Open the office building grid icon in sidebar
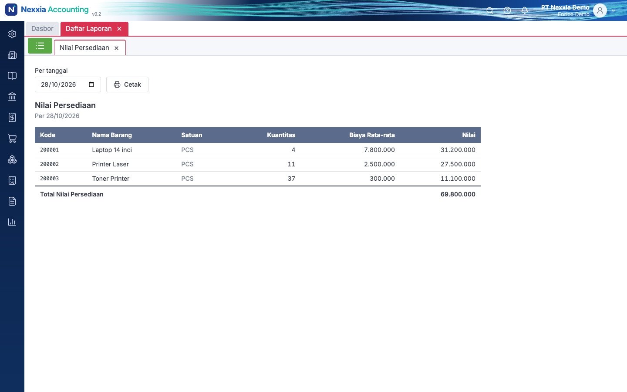This screenshot has width=627, height=392. [12, 180]
